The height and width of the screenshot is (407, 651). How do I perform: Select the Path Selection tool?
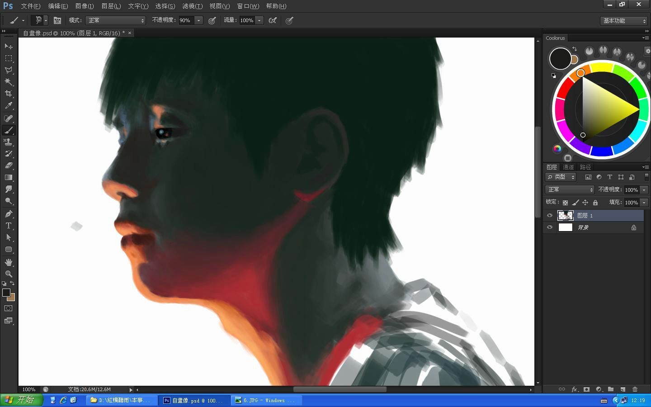[9, 237]
